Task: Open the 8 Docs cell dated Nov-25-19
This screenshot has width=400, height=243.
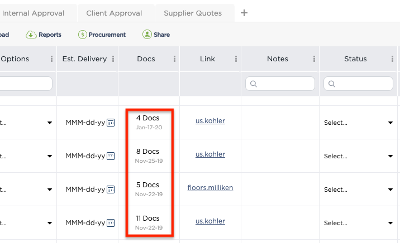Action: click(149, 155)
